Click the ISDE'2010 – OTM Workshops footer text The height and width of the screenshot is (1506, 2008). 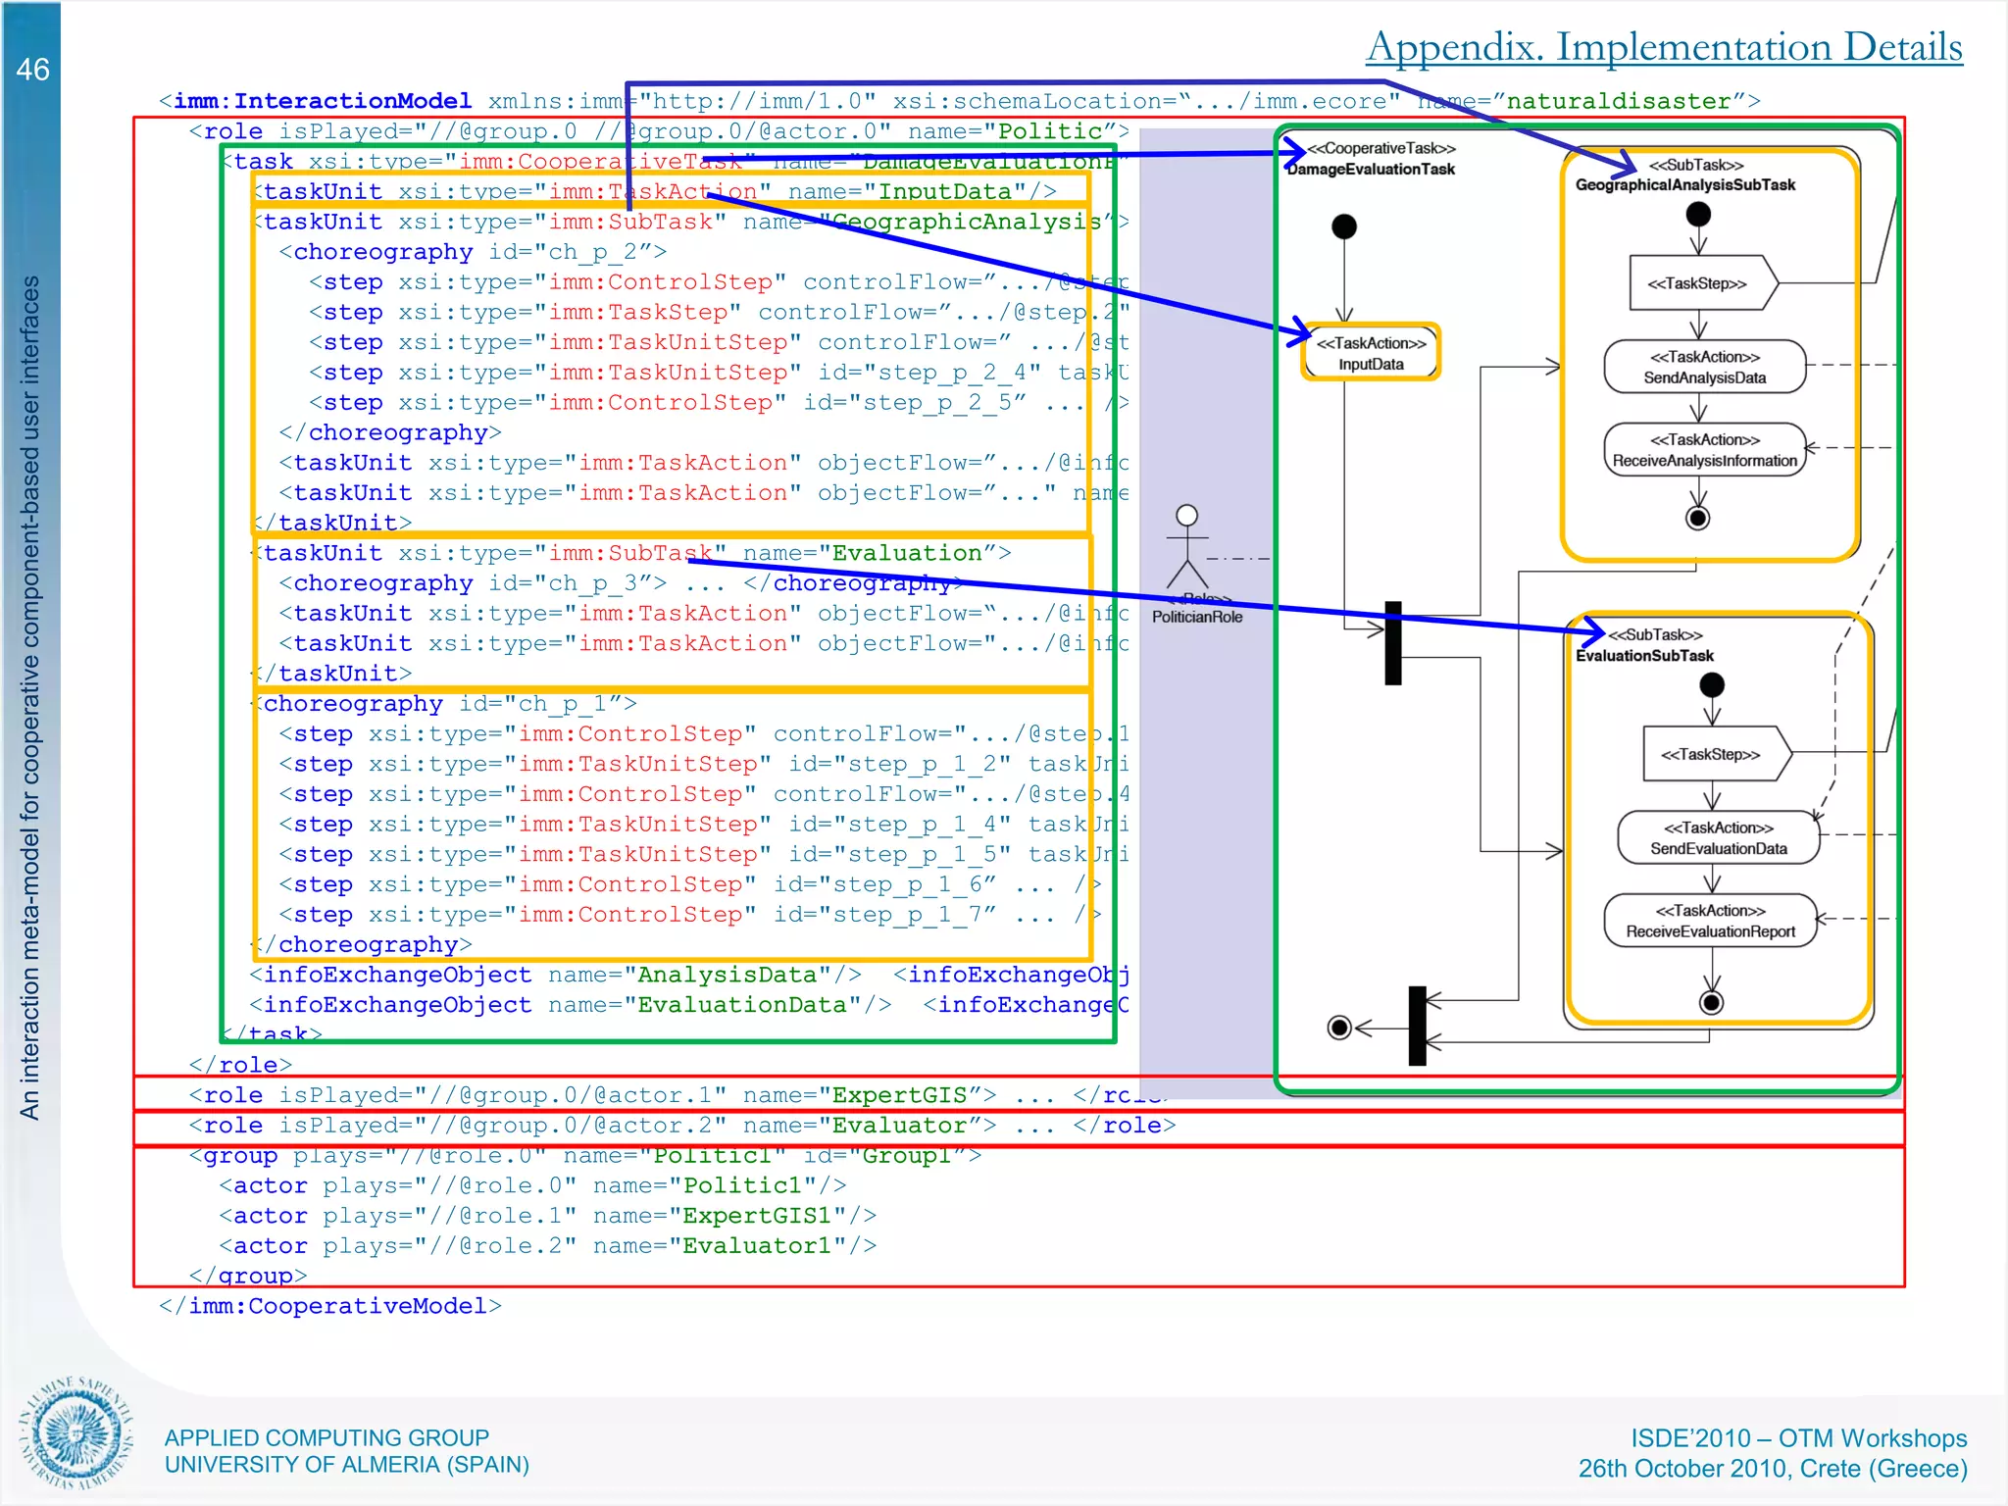pos(1798,1437)
